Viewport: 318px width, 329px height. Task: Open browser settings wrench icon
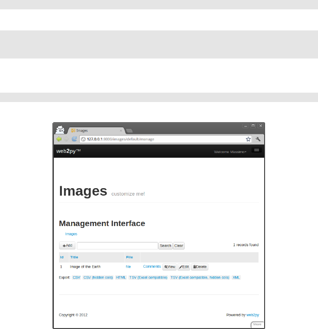tap(258, 139)
